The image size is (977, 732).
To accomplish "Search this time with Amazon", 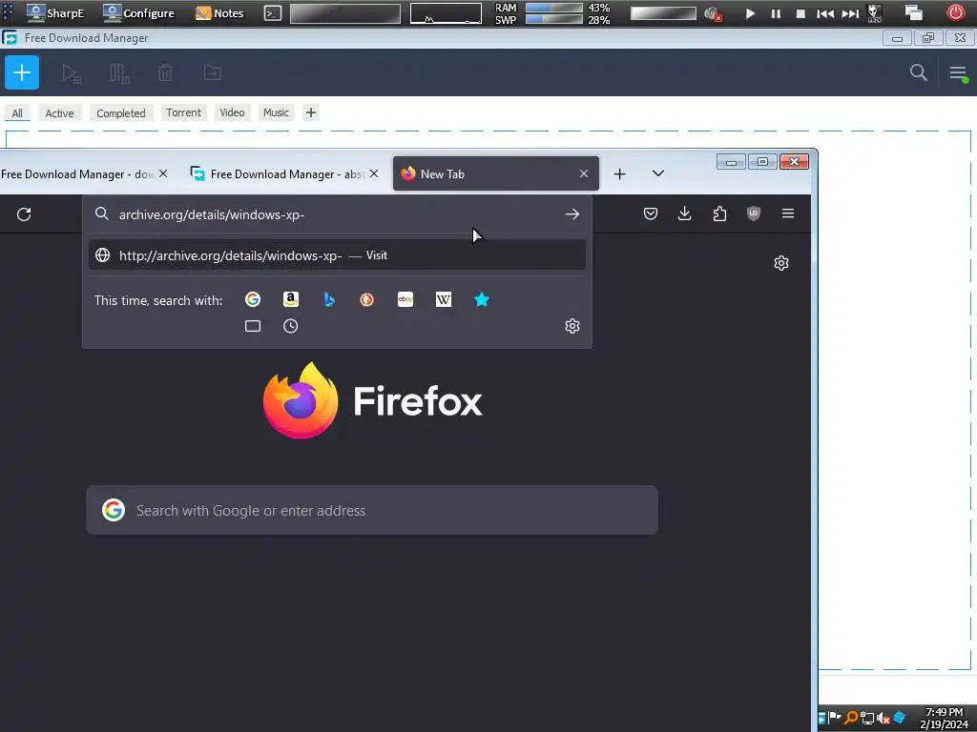I will [290, 300].
